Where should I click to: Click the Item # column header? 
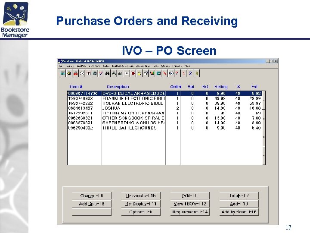pyautogui.click(x=76, y=87)
